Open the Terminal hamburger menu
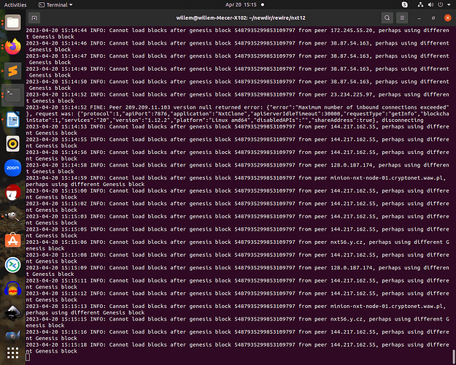This screenshot has height=365, width=456. [402, 18]
